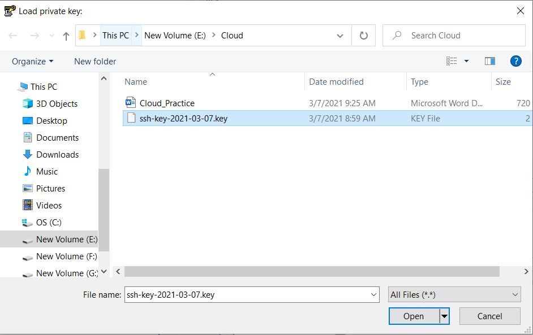The image size is (533, 335).
Task: Click the KEY File type cell
Action: click(425, 119)
